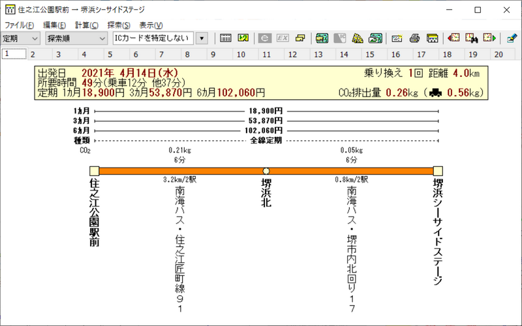
Task: Click the yellow fan-shaped map icon
Action: tap(358, 38)
